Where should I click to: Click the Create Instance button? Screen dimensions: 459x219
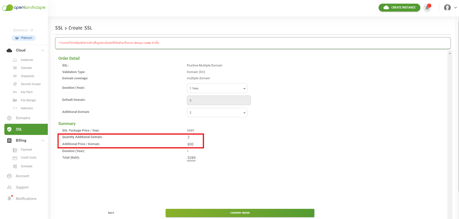point(399,7)
